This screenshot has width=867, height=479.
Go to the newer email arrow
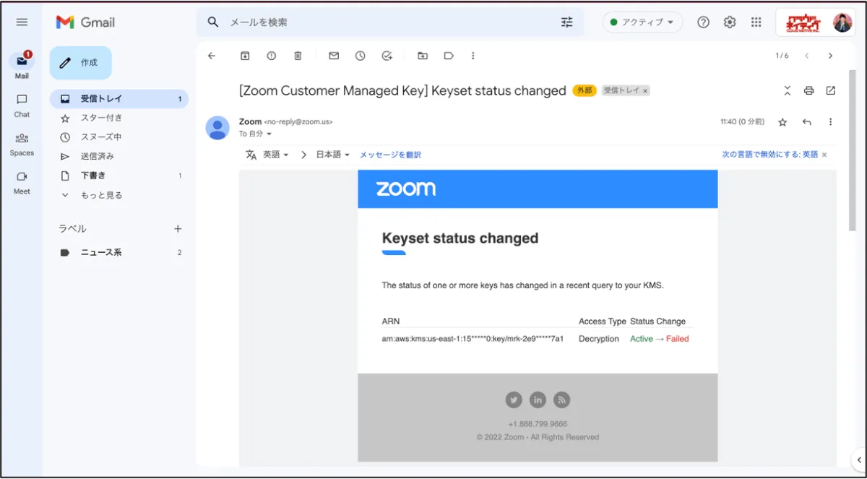pyautogui.click(x=806, y=56)
